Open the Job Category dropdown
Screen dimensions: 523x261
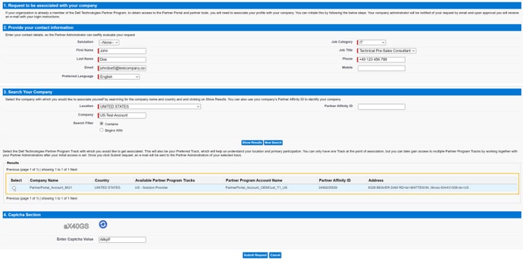[371, 42]
